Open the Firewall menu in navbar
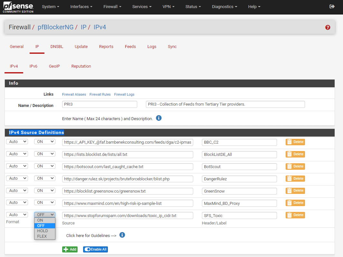This screenshot has height=257, width=343. (112, 7)
